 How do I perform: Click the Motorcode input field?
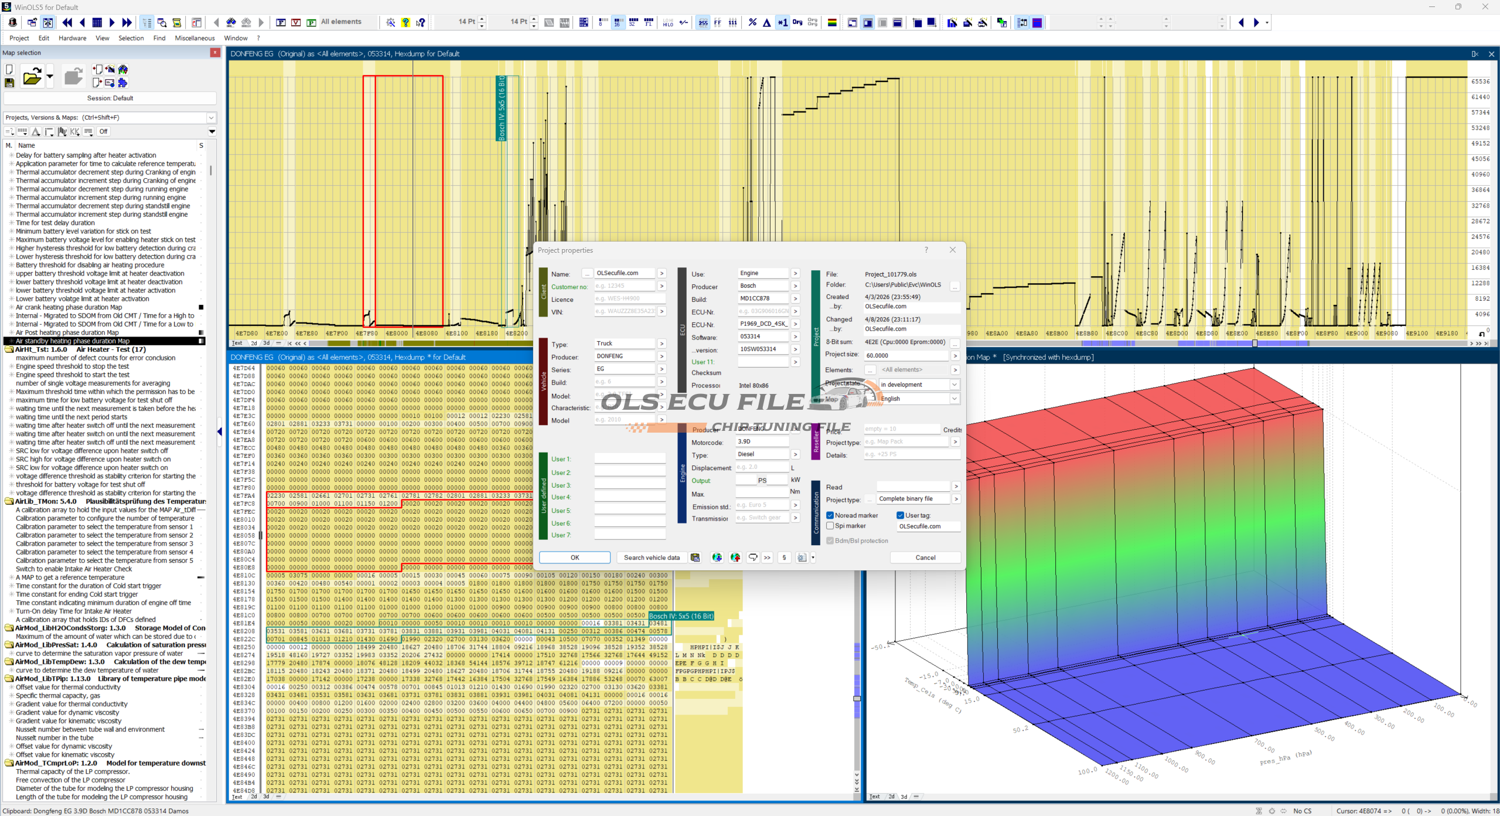point(762,442)
